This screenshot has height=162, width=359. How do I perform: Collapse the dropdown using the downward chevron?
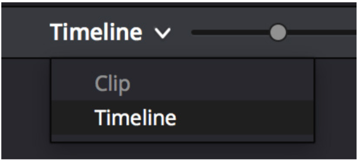pyautogui.click(x=162, y=33)
